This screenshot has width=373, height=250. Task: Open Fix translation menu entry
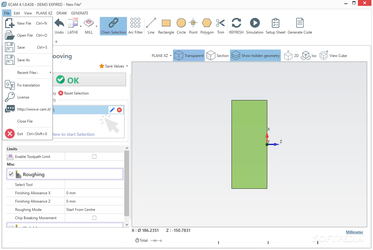point(27,85)
